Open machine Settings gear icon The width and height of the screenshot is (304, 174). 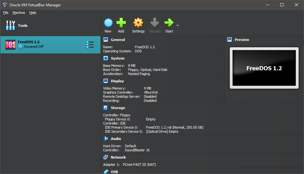coord(138,23)
